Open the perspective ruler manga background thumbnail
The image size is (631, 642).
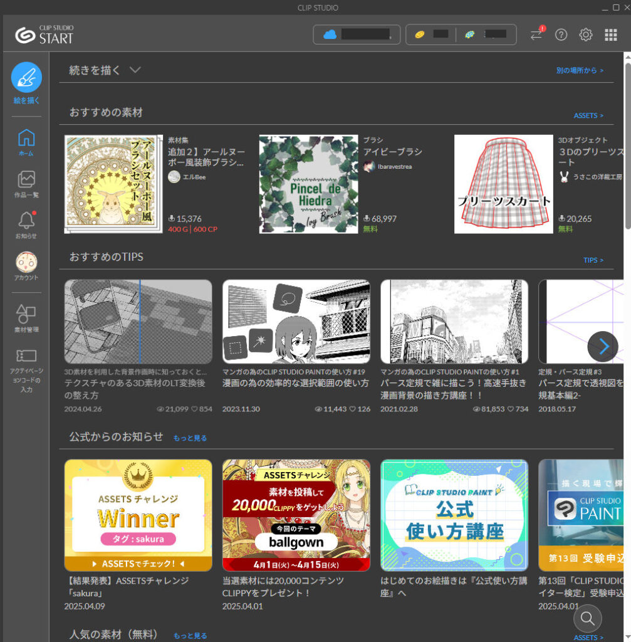pos(454,322)
